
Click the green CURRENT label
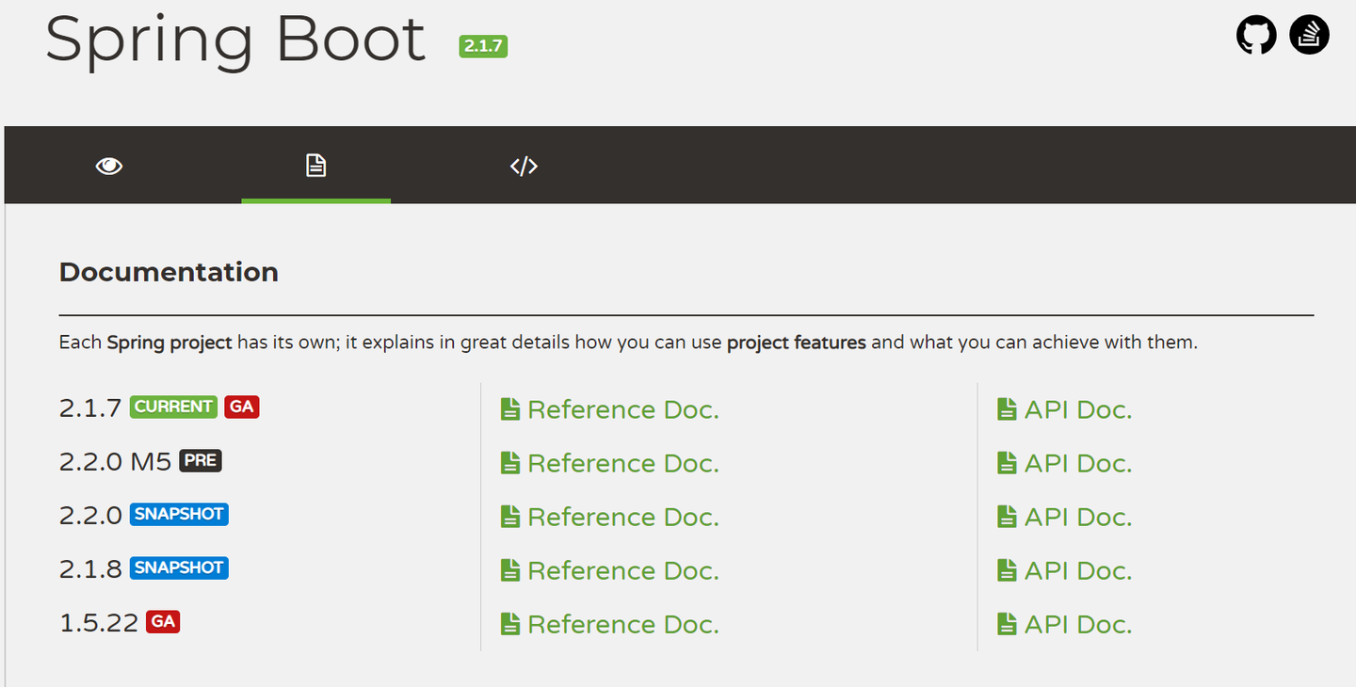173,407
